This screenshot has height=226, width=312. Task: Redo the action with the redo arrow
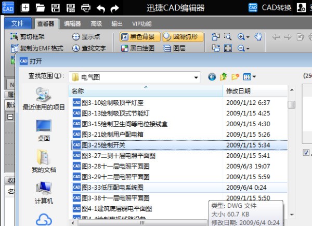click(114, 8)
